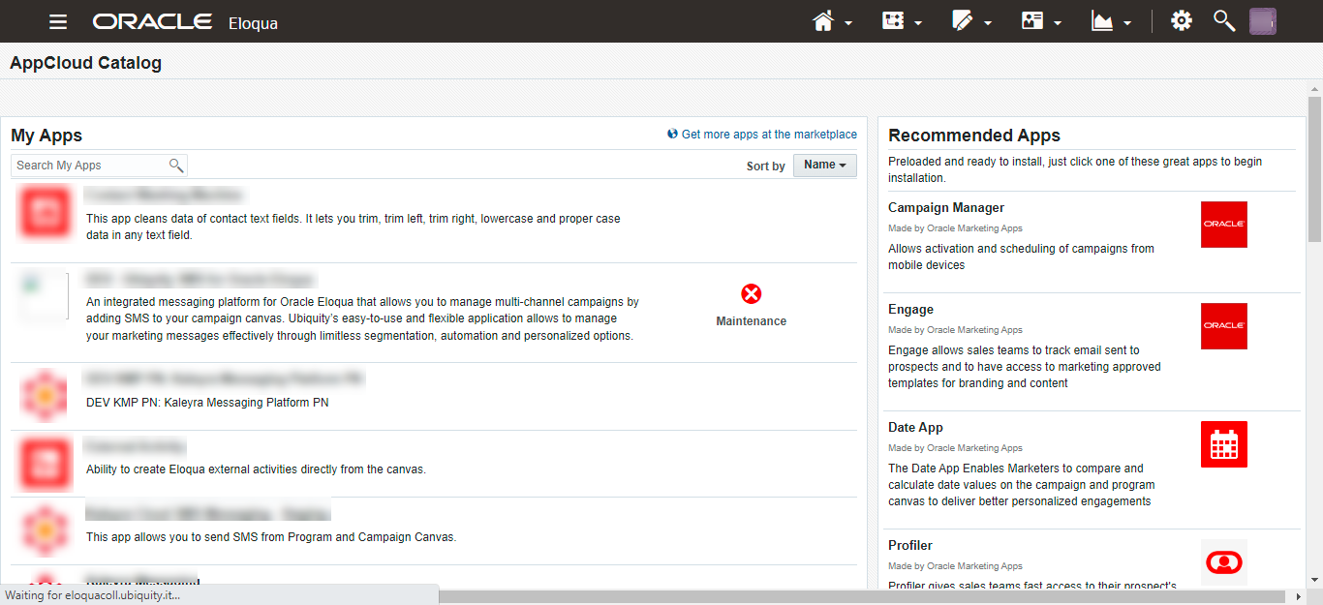The width and height of the screenshot is (1323, 605).
Task: Click the Profiler app icon
Action: pos(1224,562)
